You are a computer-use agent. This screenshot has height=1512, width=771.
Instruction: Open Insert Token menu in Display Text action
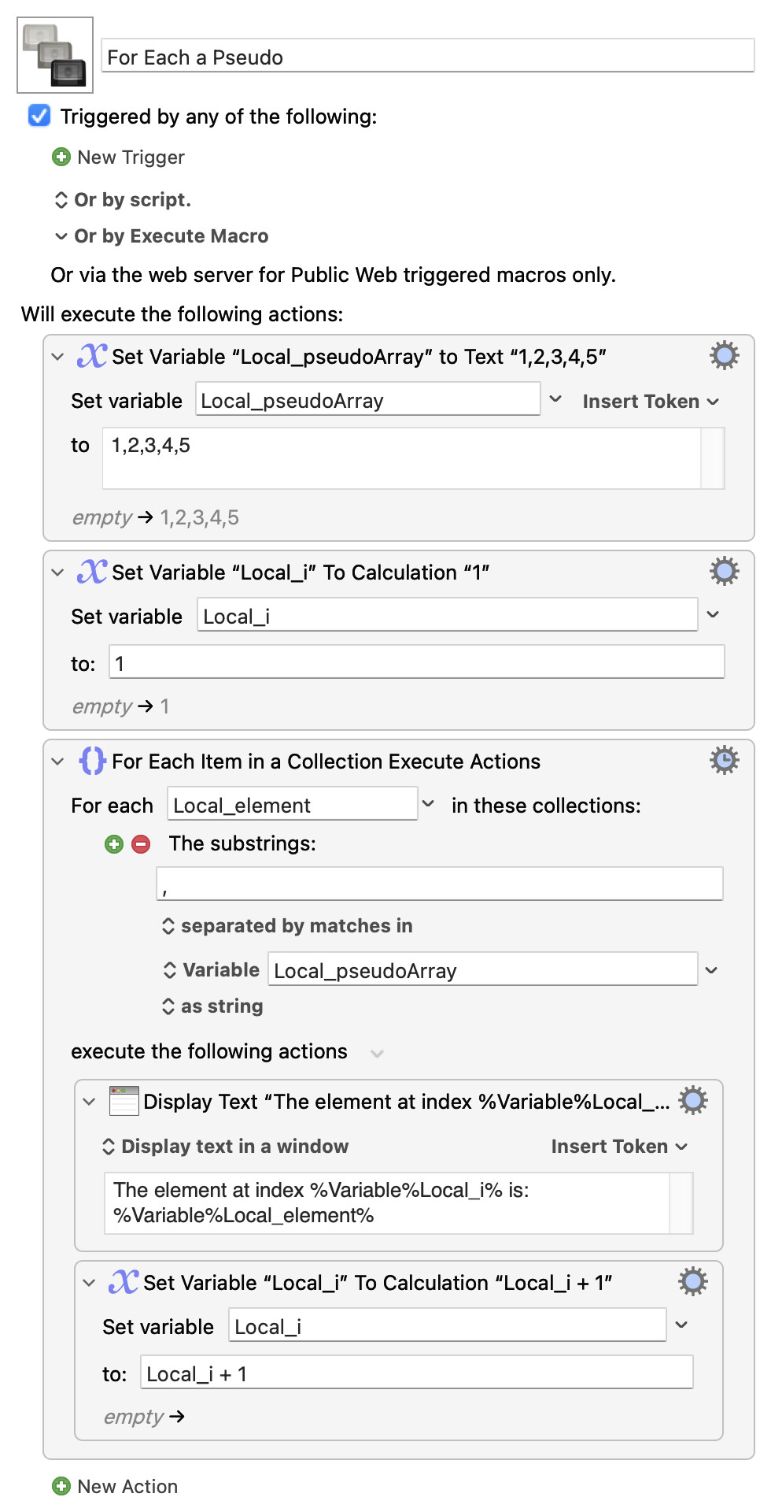[x=618, y=1147]
